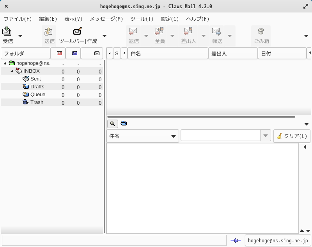Click the down arrow right of search bar

[x=307, y=124]
